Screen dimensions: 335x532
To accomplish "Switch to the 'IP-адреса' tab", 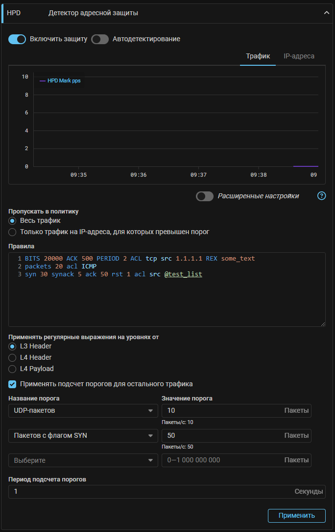I will click(299, 56).
